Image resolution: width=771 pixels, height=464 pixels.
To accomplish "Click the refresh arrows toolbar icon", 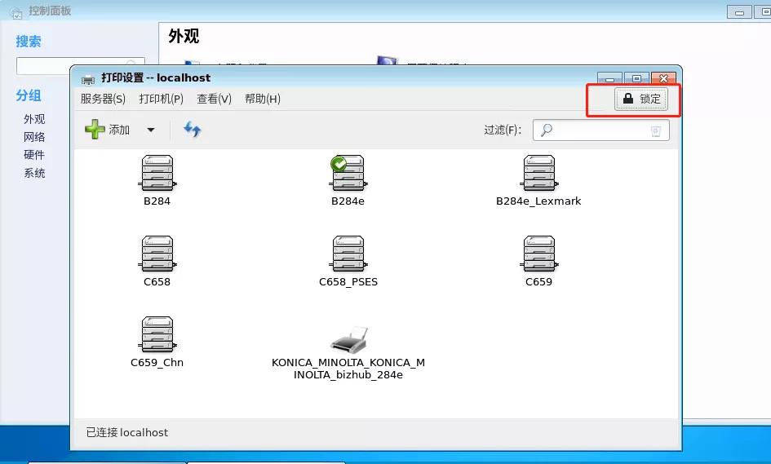I will (x=193, y=130).
